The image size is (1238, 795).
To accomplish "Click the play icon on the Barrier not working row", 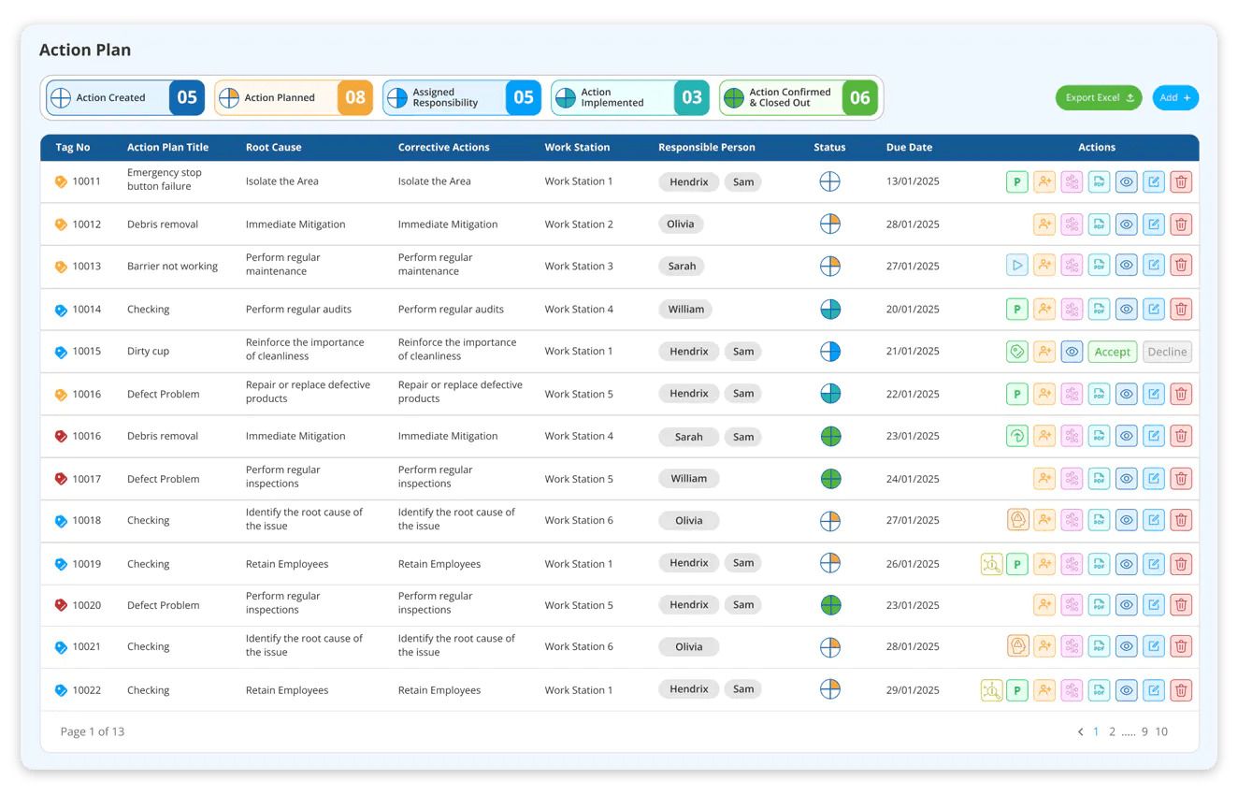I will tap(1017, 266).
